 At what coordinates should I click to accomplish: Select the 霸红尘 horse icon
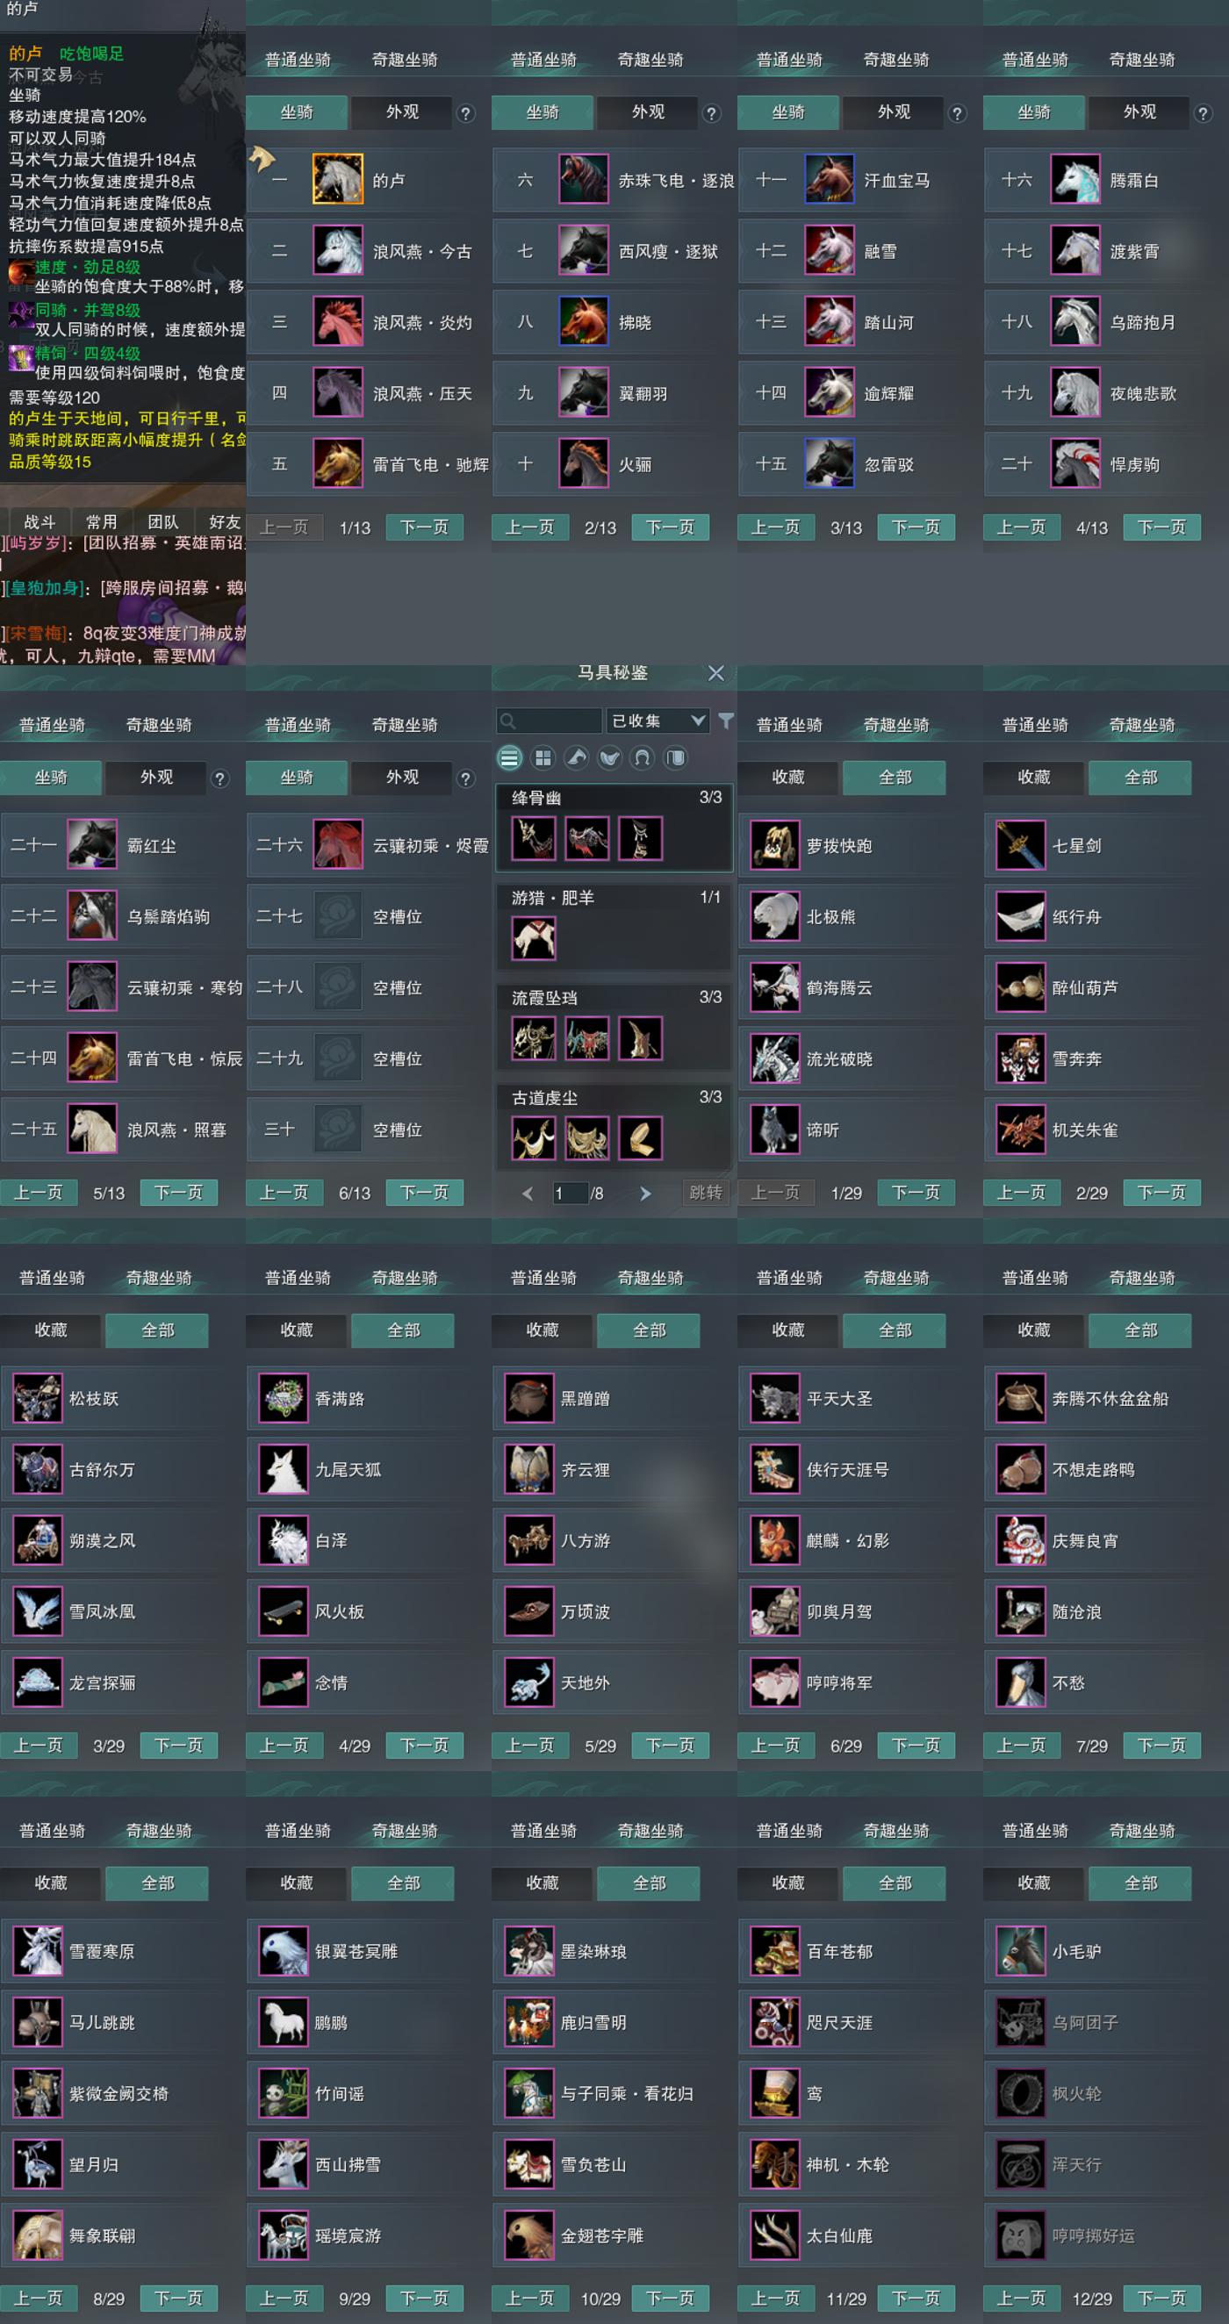point(92,844)
